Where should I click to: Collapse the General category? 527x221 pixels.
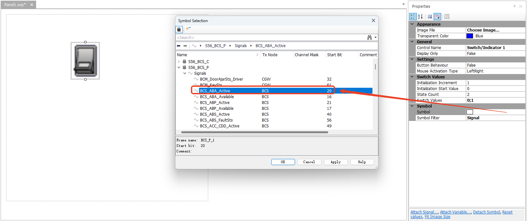click(x=412, y=42)
